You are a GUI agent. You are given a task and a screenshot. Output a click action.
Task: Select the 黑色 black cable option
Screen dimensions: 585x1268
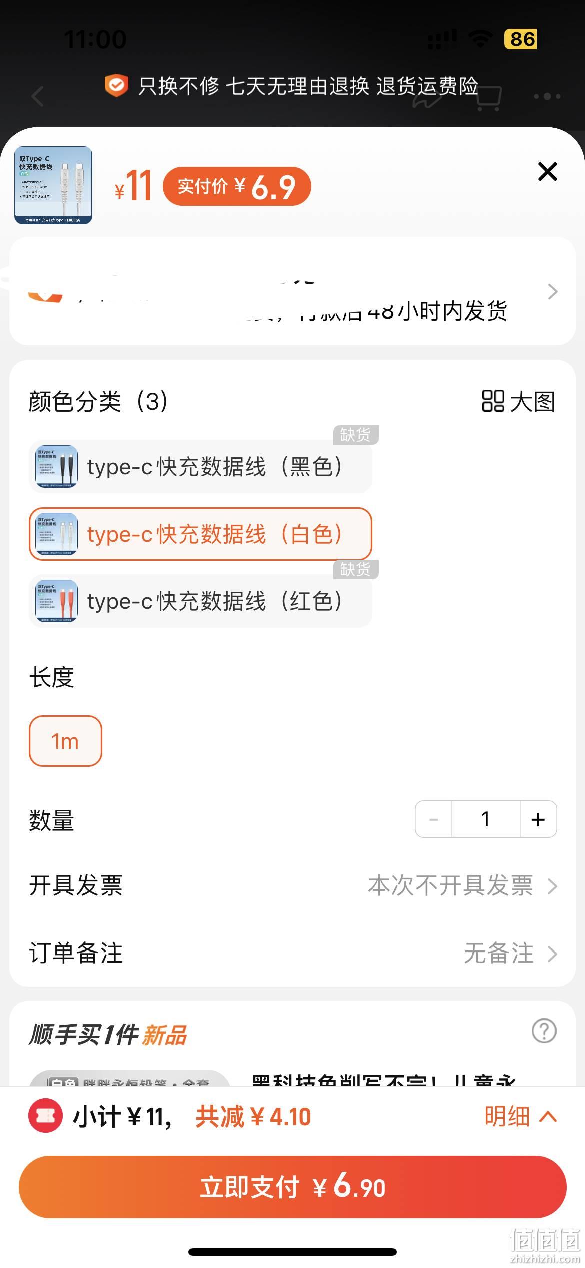point(200,467)
